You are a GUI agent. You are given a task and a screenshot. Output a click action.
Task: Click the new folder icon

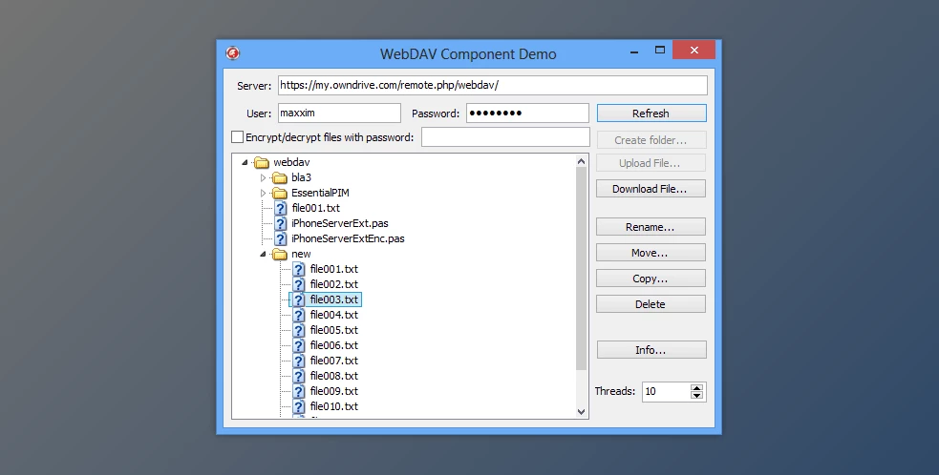(x=279, y=255)
